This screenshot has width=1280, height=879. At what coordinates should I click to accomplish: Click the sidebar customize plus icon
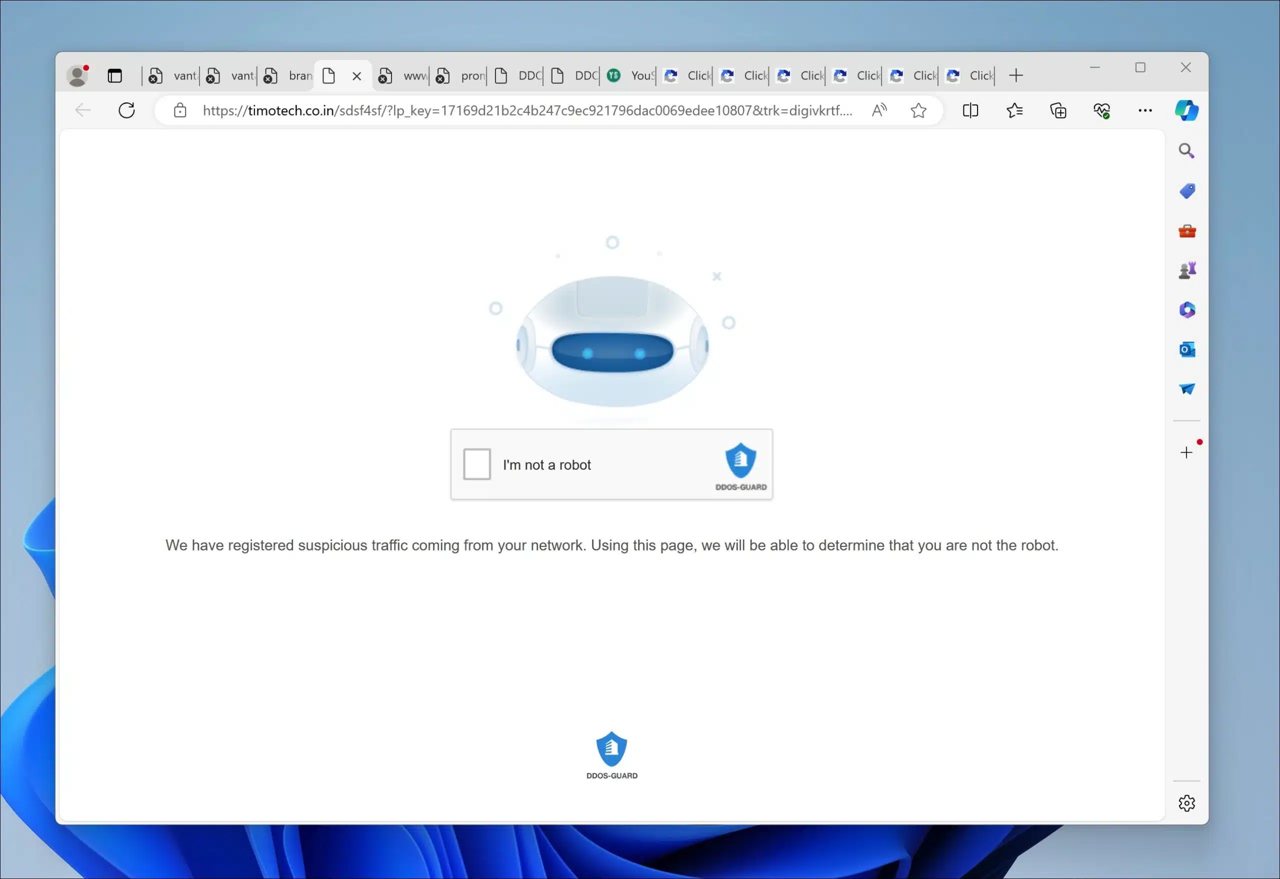coord(1186,452)
